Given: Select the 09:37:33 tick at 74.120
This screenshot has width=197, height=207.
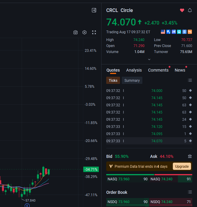Looking at the screenshot, I should (149, 126).
